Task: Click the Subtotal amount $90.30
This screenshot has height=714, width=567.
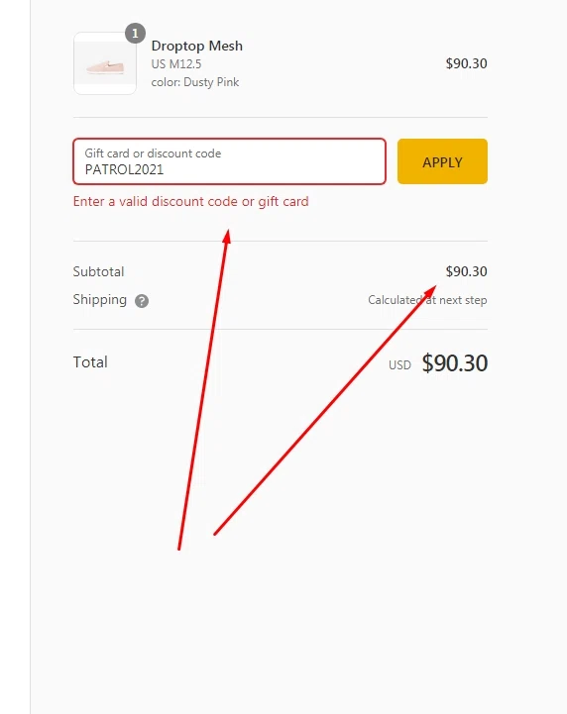Action: point(466,271)
